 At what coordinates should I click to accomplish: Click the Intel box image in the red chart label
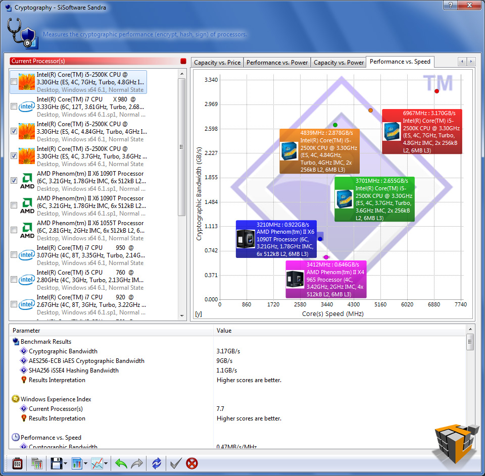[392, 131]
